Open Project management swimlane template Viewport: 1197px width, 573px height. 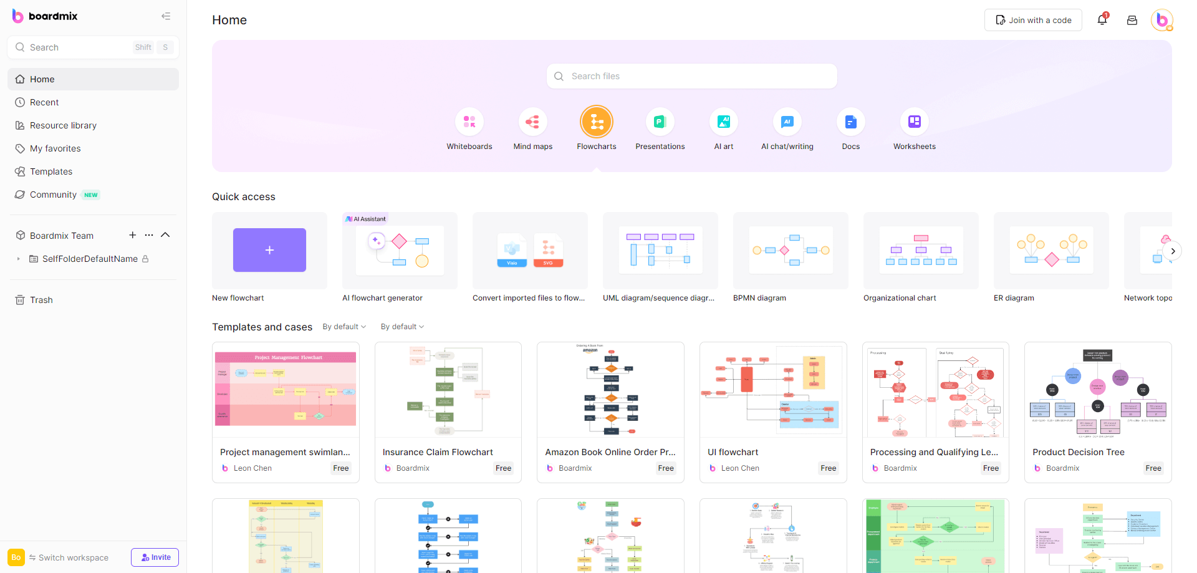click(286, 412)
